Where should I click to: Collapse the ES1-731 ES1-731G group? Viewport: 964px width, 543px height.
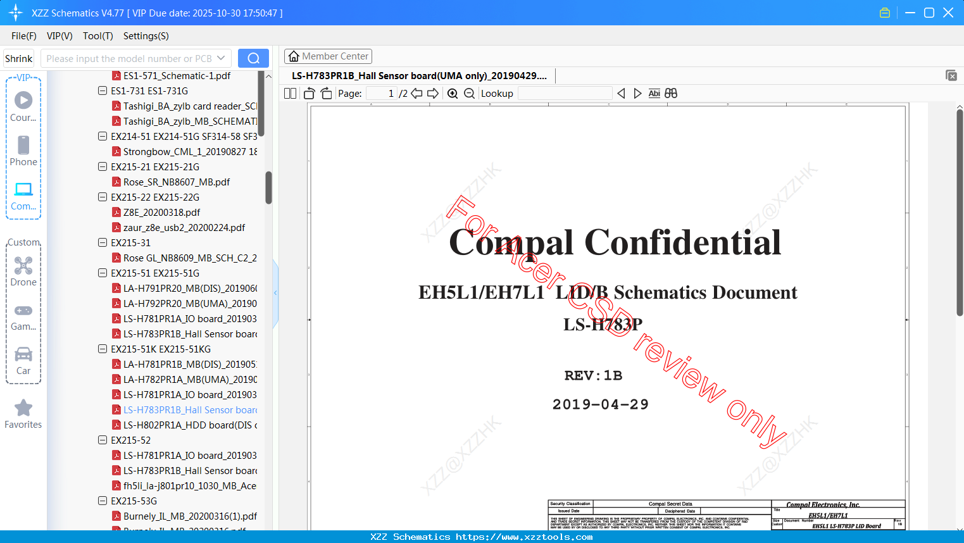point(103,91)
